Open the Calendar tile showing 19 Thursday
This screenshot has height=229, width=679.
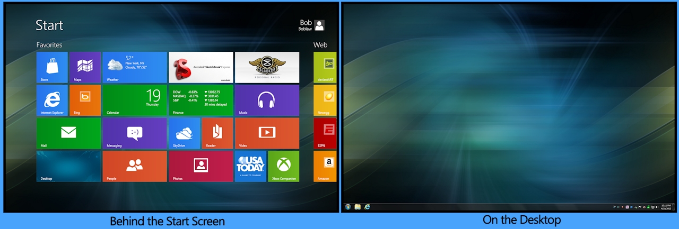pos(135,100)
